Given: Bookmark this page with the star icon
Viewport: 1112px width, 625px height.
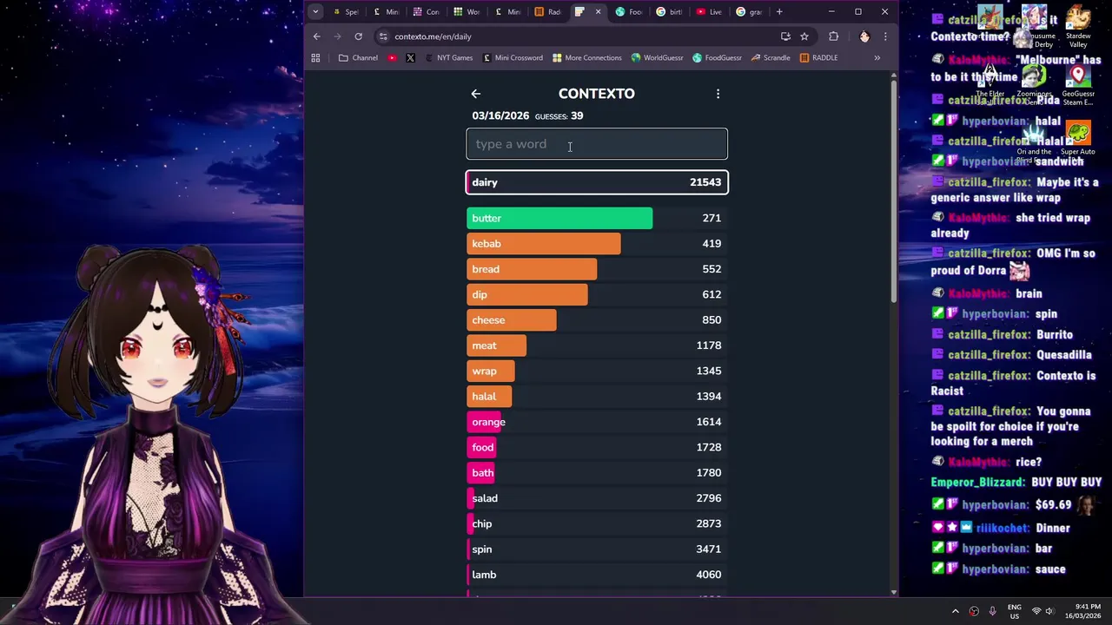Looking at the screenshot, I should [804, 36].
